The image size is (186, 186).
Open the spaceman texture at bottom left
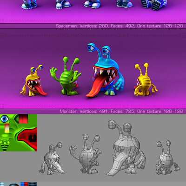[x=19, y=184]
